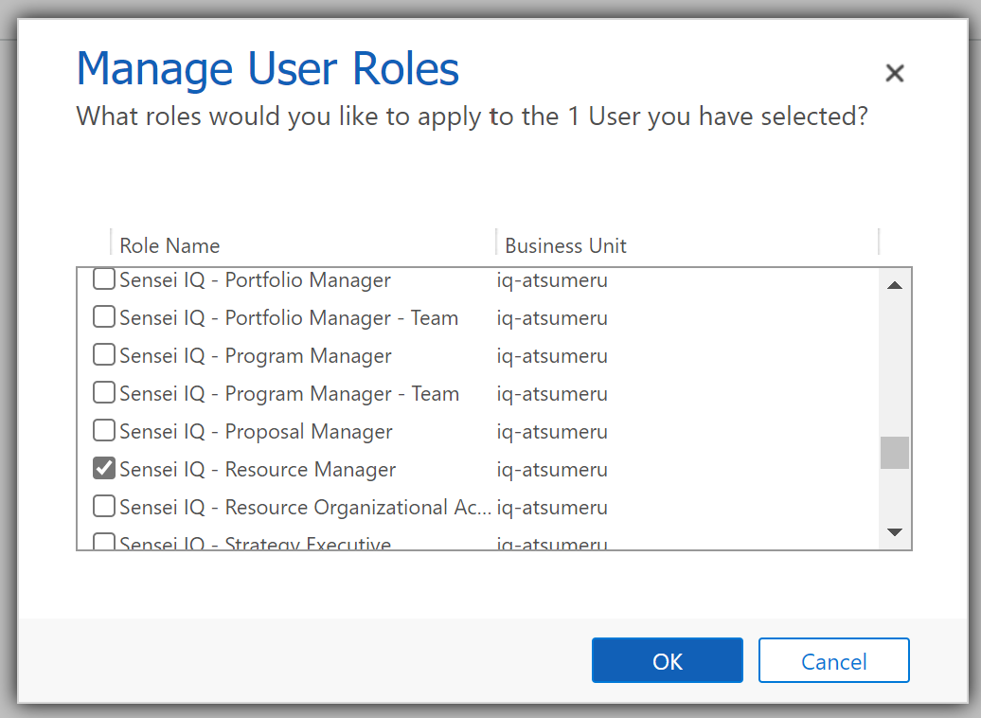The width and height of the screenshot is (981, 718).
Task: Select the "Sensei IQ - Proposal Manager" row label
Action: [x=256, y=432]
